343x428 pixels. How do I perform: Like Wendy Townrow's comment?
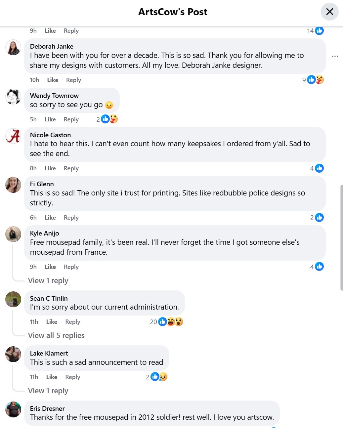tap(50, 119)
